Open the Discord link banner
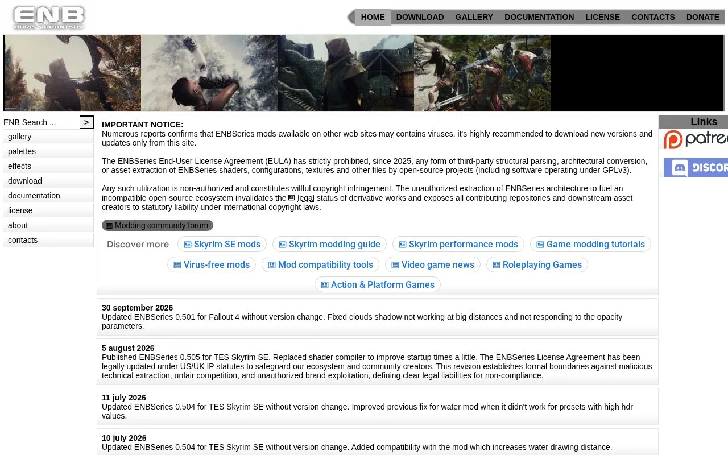 pyautogui.click(x=695, y=168)
